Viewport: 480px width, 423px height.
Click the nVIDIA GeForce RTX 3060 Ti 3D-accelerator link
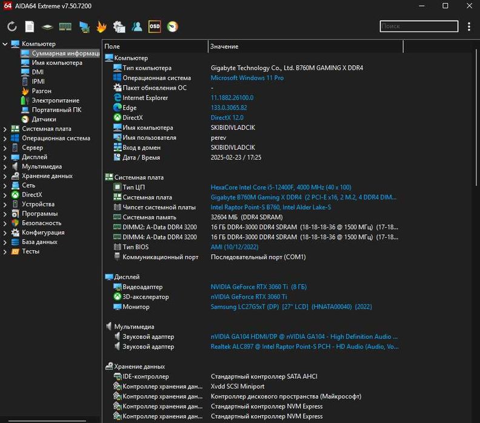(x=249, y=297)
